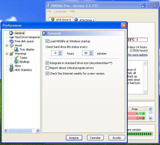Increase the minutes spinner value

[91, 52]
